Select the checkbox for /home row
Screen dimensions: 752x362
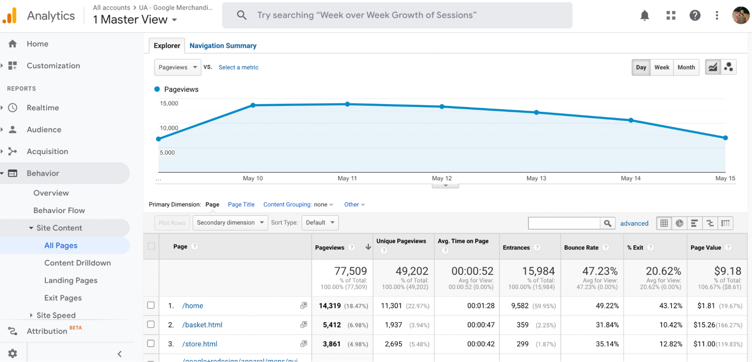coord(150,305)
